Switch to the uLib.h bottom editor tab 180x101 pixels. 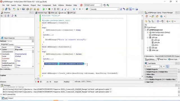pos(83,81)
